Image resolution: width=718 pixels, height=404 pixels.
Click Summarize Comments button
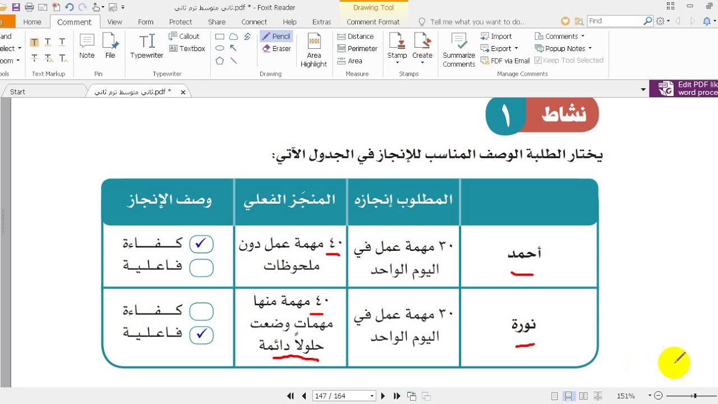(459, 50)
